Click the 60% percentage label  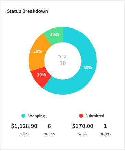click(88, 67)
